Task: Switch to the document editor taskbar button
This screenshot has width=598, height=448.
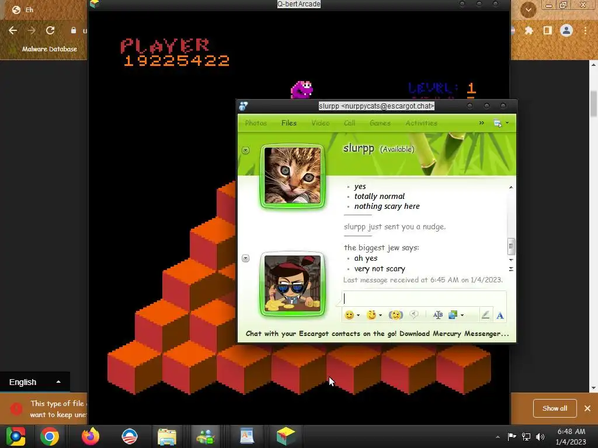Action: [x=247, y=436]
